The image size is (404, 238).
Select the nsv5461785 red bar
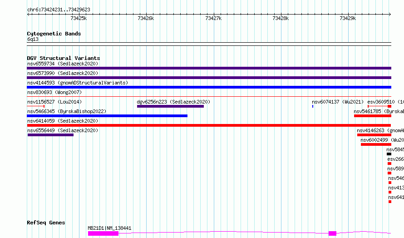point(373,116)
